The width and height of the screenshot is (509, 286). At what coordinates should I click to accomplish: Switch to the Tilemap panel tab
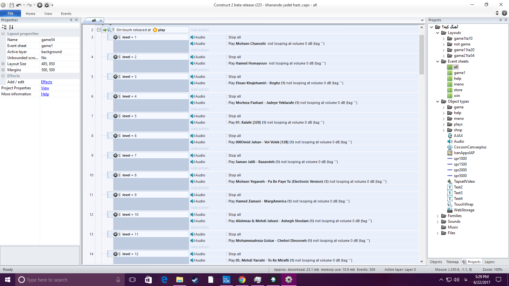pyautogui.click(x=452, y=262)
